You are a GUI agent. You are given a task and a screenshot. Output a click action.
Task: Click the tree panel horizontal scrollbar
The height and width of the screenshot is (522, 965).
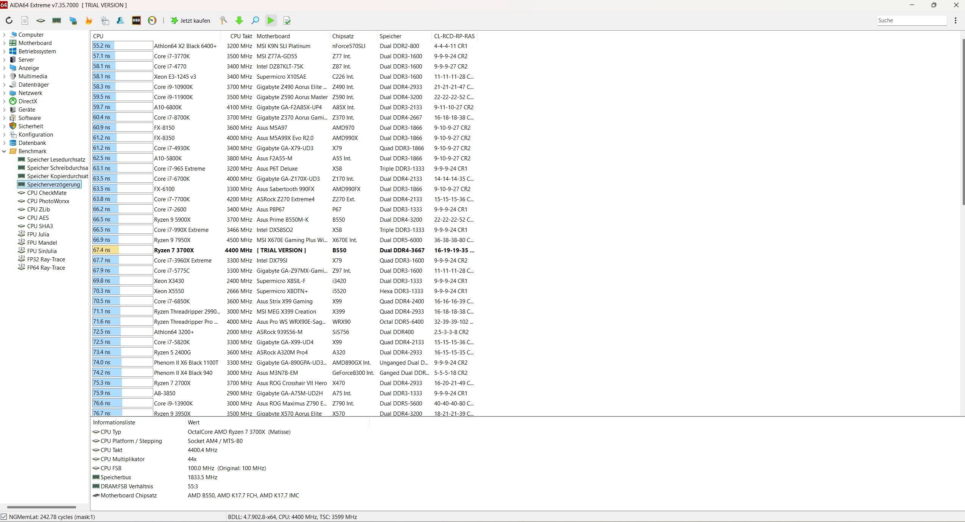pyautogui.click(x=42, y=507)
